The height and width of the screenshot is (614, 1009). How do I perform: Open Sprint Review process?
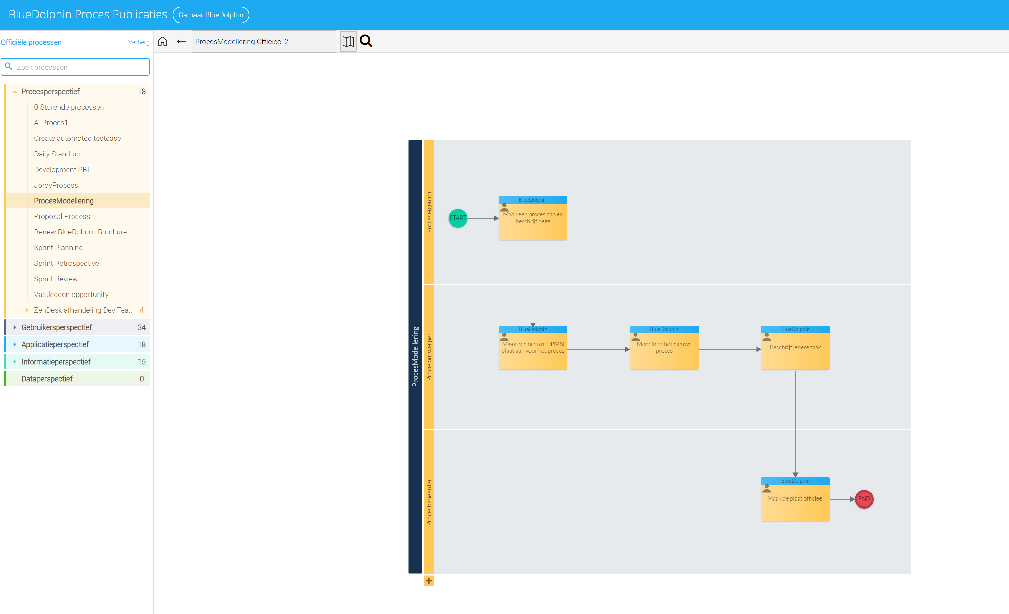(56, 279)
